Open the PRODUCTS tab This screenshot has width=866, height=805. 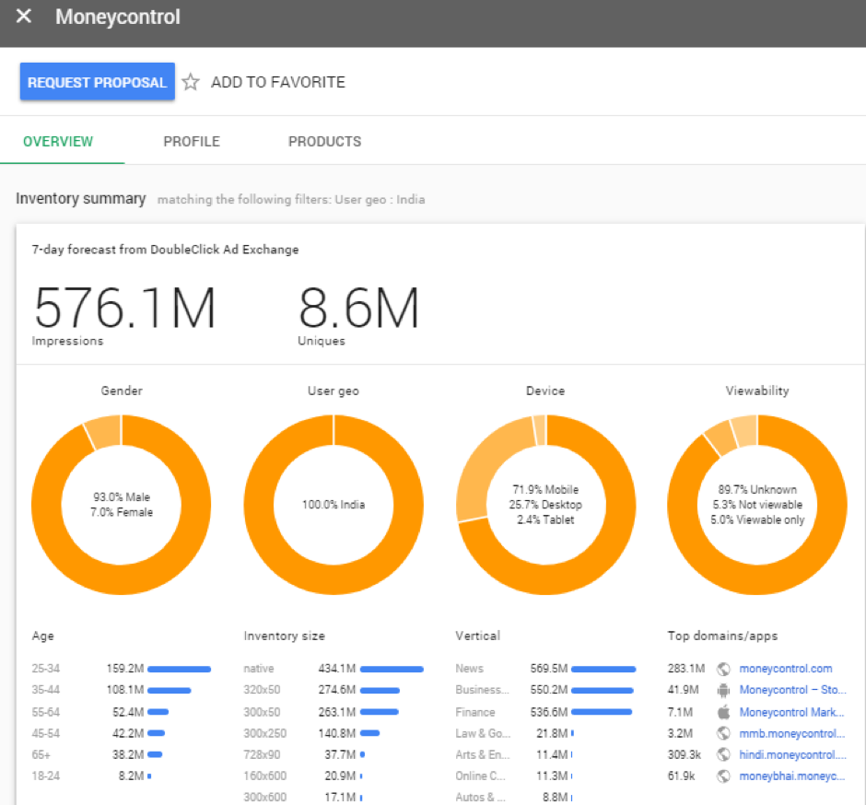(324, 141)
